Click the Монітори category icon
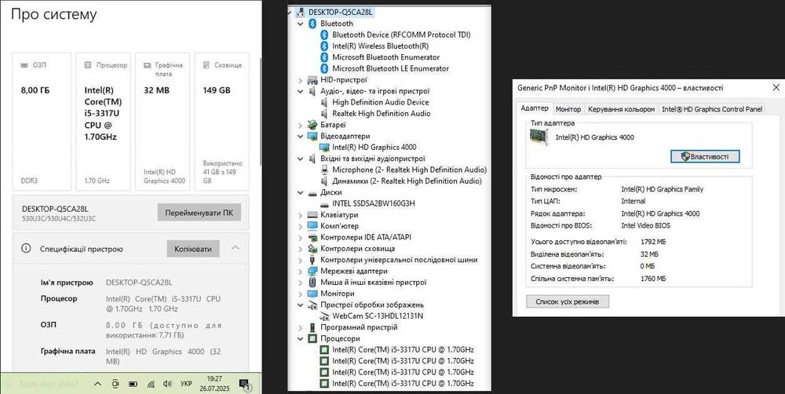This screenshot has width=785, height=394. (312, 294)
